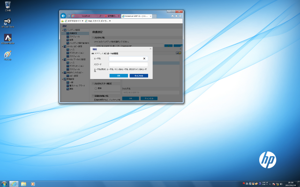Viewport: 300px width, 187px height.
Task: Click the password input field
Action: tap(128, 65)
